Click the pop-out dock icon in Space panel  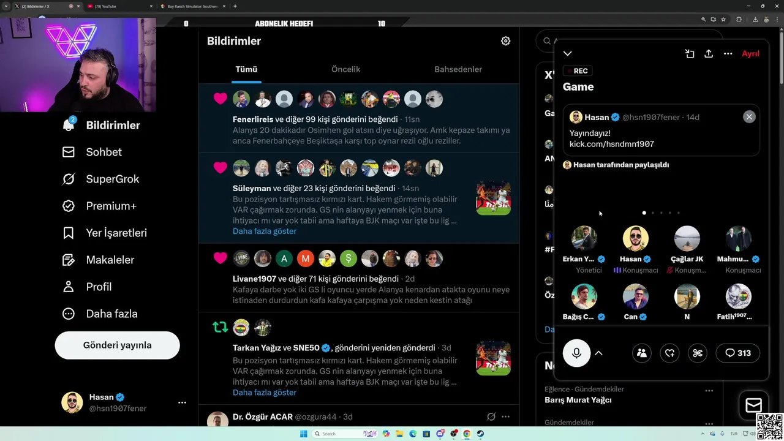pyautogui.click(x=690, y=54)
